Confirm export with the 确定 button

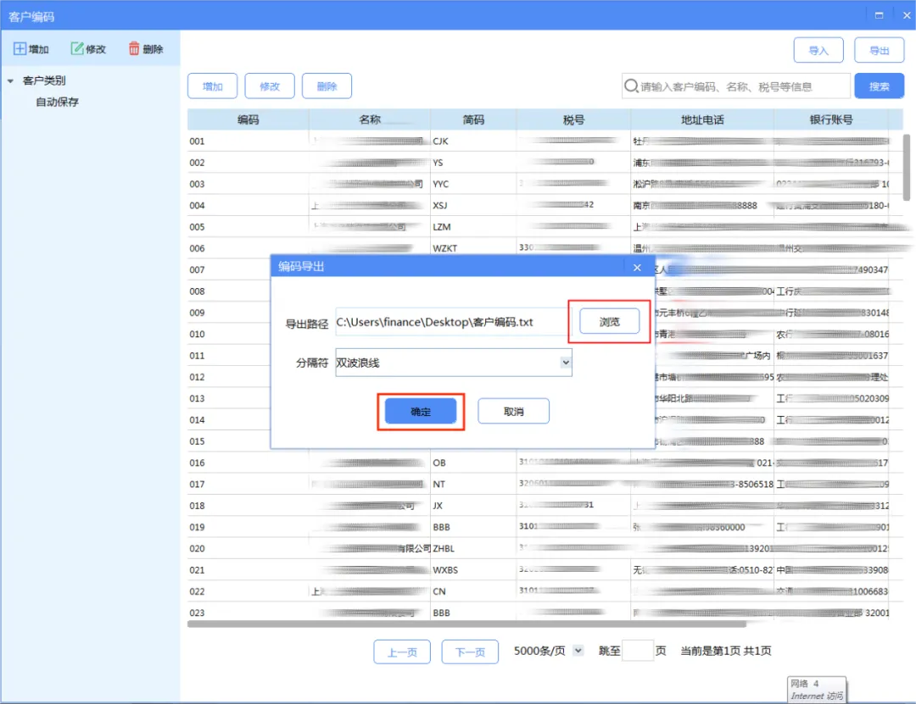[420, 412]
